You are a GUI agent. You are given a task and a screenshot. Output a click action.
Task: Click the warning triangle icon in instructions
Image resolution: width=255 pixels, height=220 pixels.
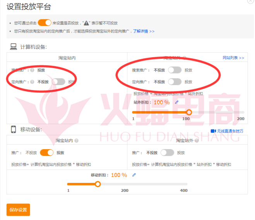click(x=86, y=23)
